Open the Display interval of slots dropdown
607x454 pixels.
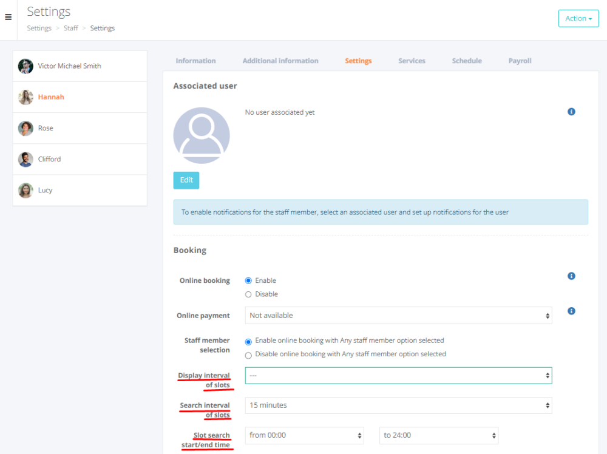[398, 376]
